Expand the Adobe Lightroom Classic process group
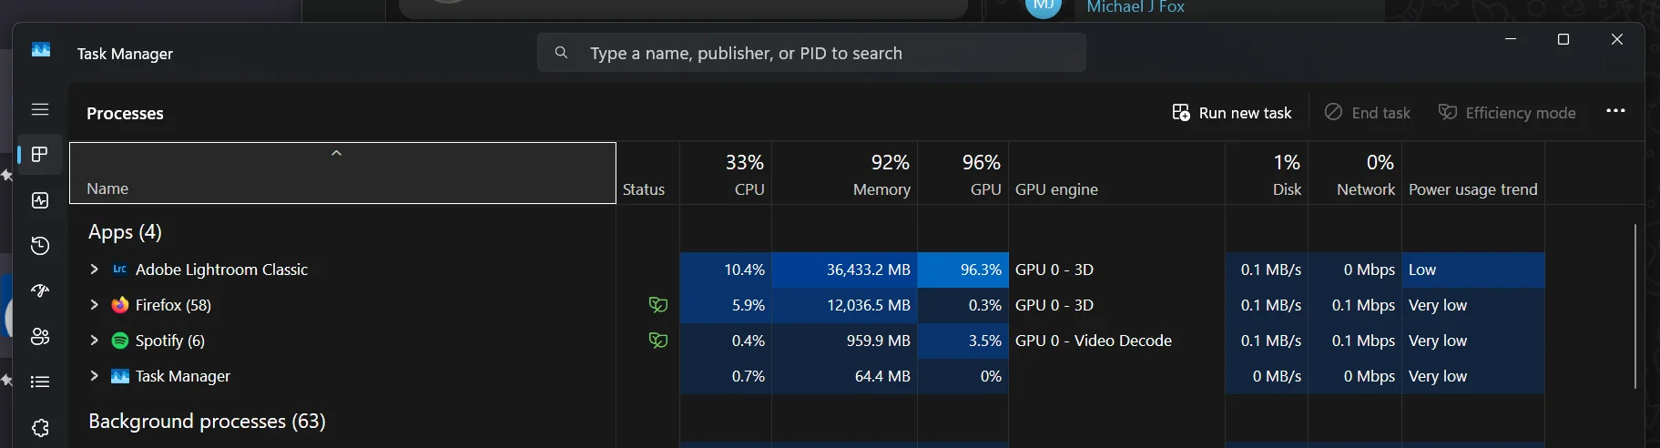The image size is (1660, 448). pyautogui.click(x=94, y=270)
